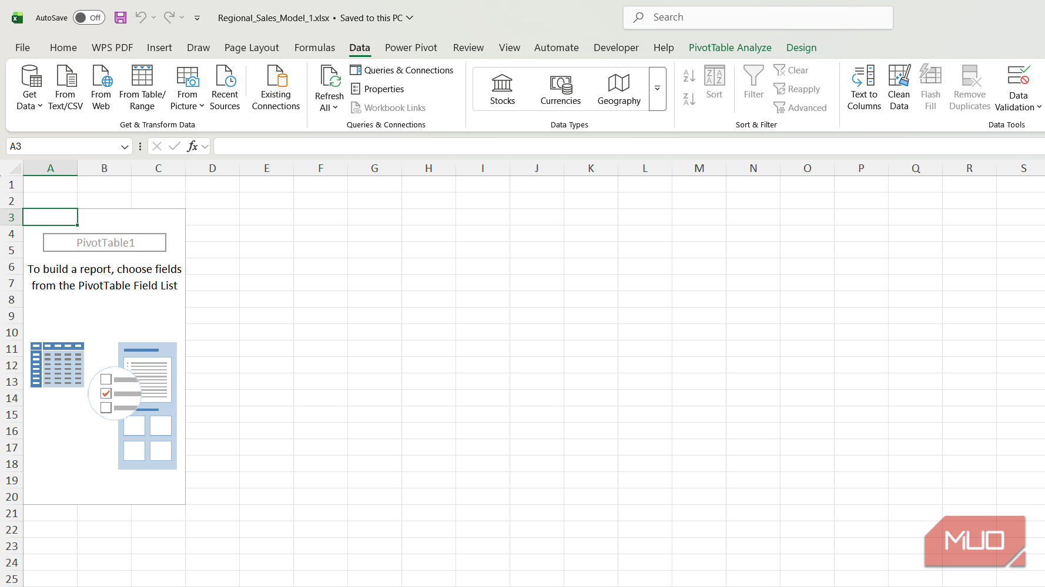Open the file name save-location dropdown
The image size is (1045, 587).
410,18
